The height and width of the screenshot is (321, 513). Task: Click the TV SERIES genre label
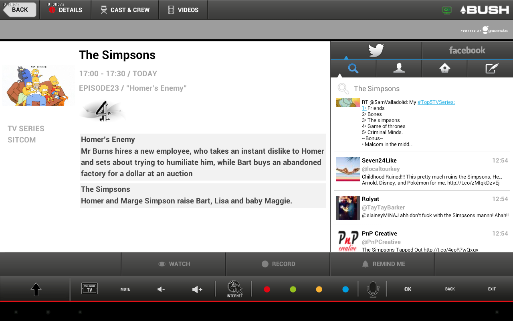pos(26,129)
